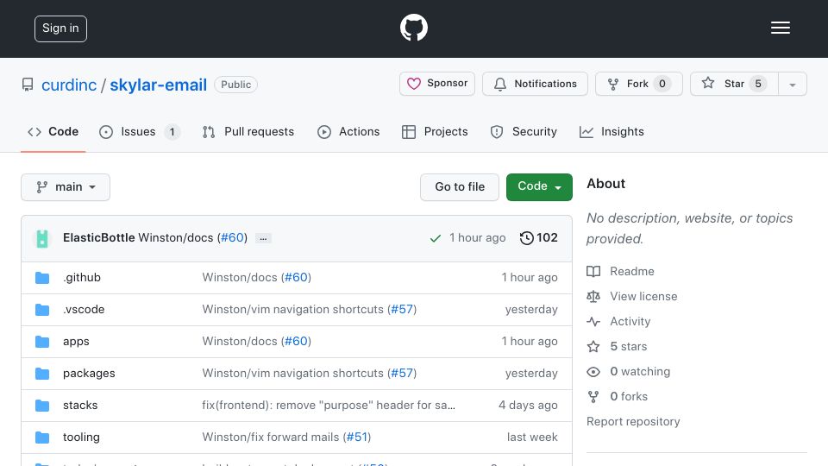This screenshot has width=828, height=466.
Task: Open the skylar-email repository link
Action: (x=159, y=85)
